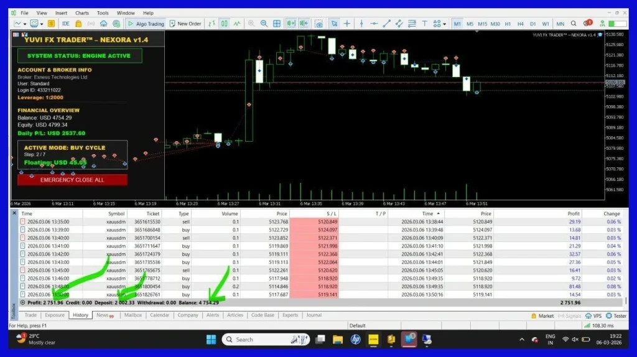Click the chart screenshot camera icon
Screen dimensions: 637x357
[319, 24]
